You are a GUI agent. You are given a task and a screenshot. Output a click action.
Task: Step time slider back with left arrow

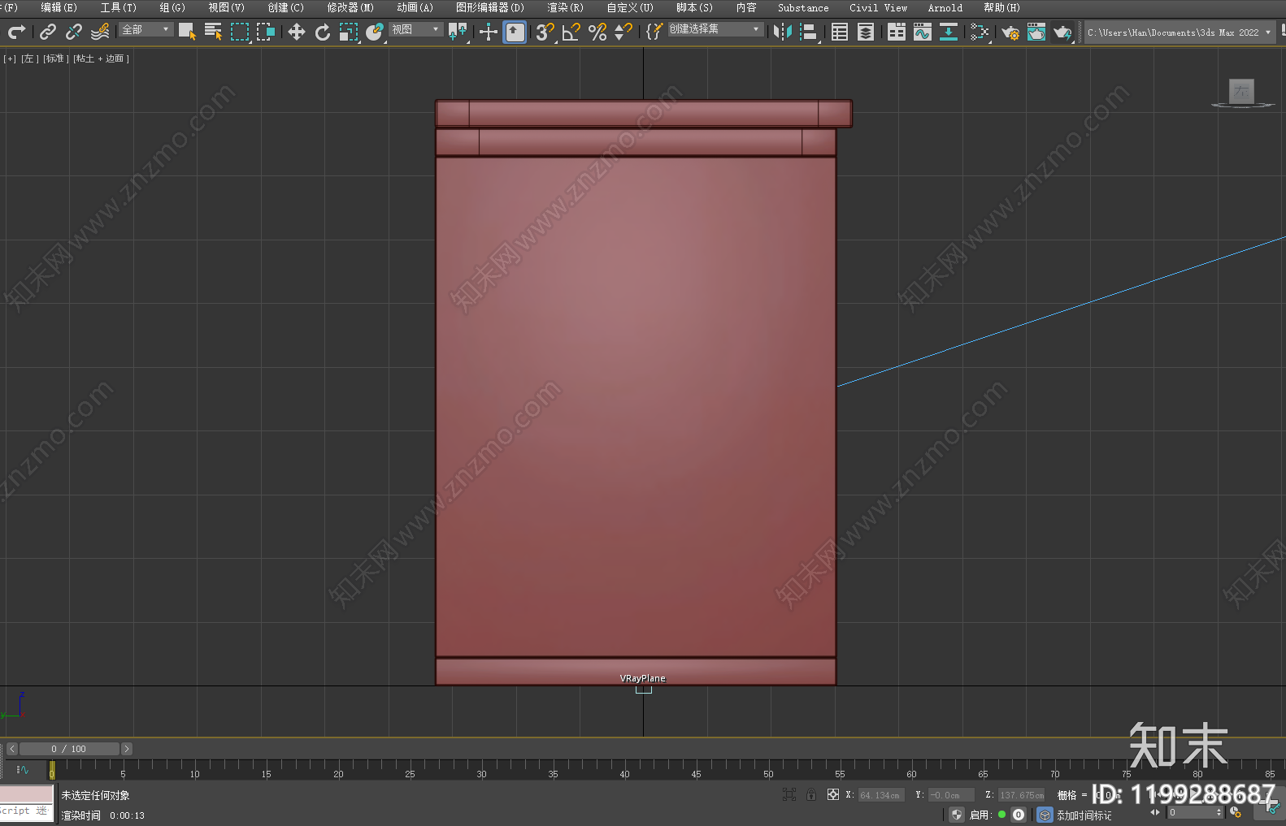[11, 749]
